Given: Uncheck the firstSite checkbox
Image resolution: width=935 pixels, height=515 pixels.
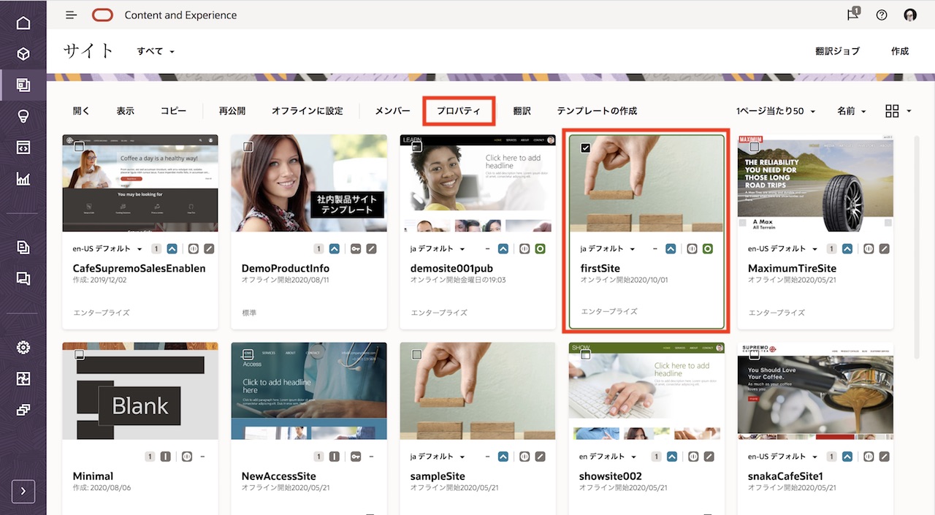Looking at the screenshot, I should tap(585, 148).
